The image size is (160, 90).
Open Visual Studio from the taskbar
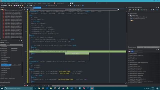click(63, 88)
